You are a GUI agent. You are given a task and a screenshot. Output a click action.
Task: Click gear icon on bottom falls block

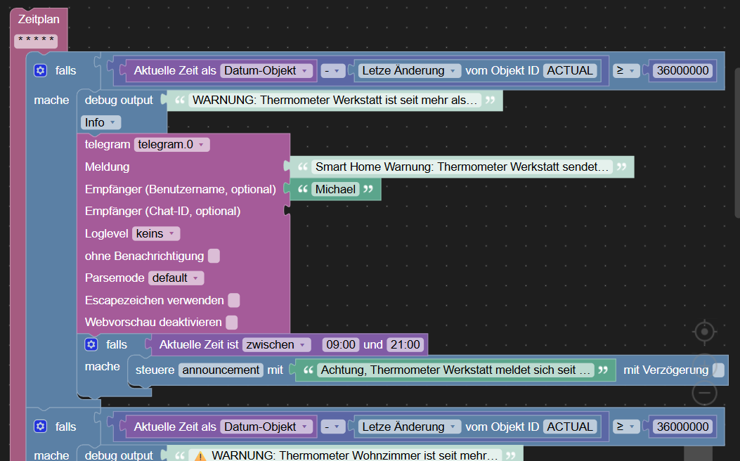click(x=41, y=427)
